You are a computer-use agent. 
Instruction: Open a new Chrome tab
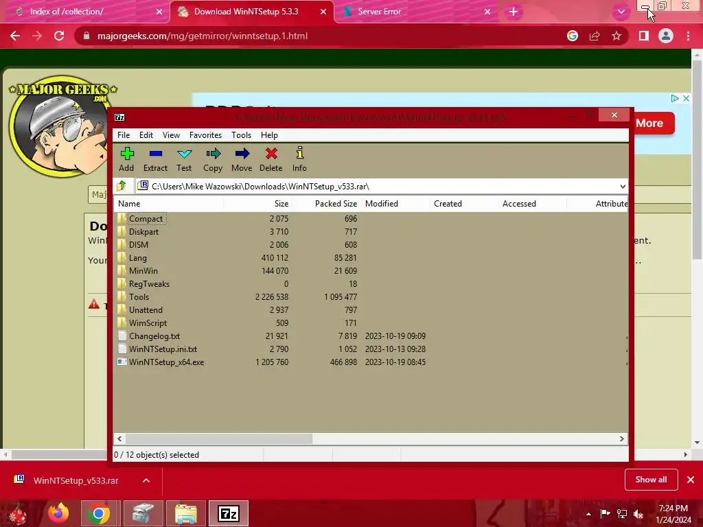pos(514,12)
